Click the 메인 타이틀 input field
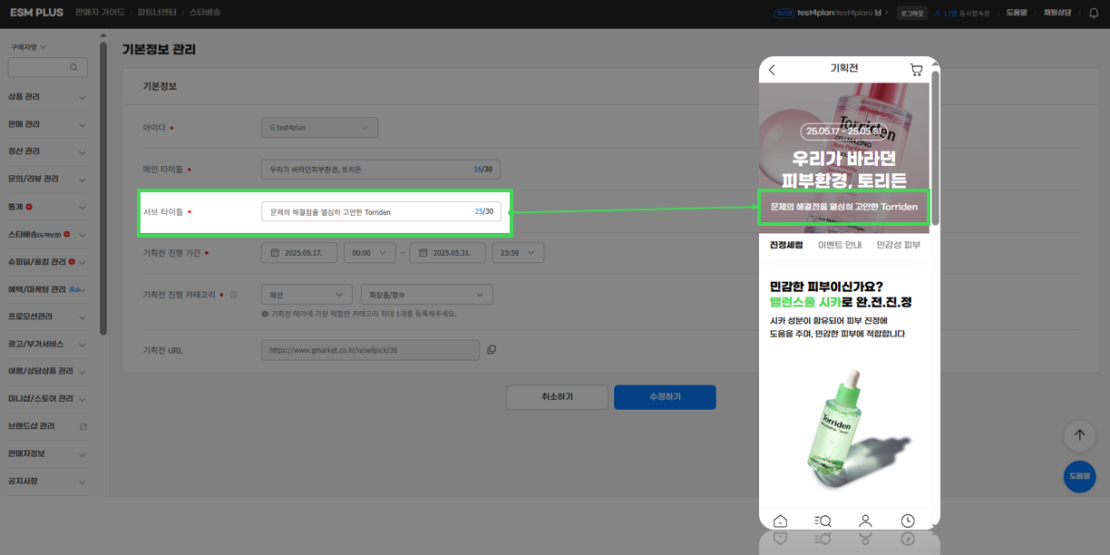Viewport: 1110px width, 555px height. point(381,170)
